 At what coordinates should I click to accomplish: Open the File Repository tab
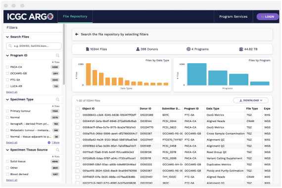pos(75,16)
